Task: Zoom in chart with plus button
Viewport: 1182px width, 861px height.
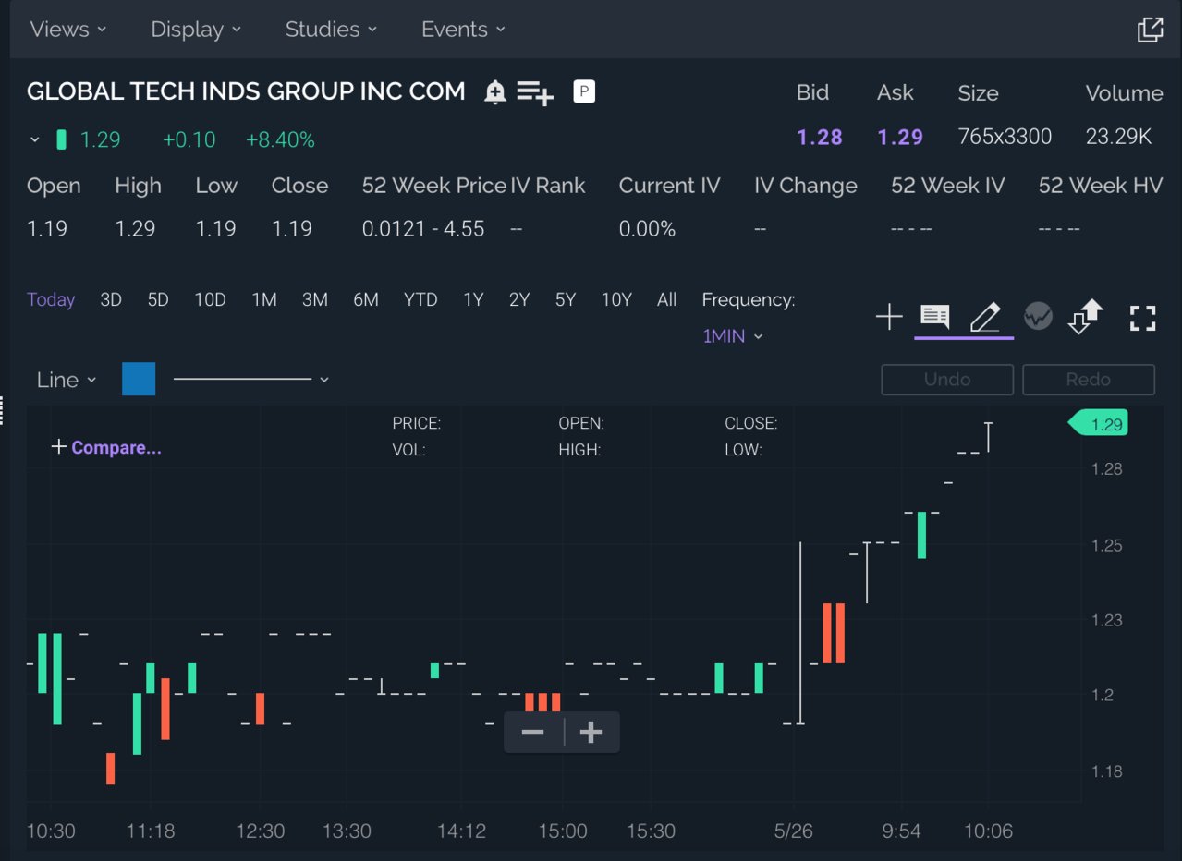Action: coord(591,733)
